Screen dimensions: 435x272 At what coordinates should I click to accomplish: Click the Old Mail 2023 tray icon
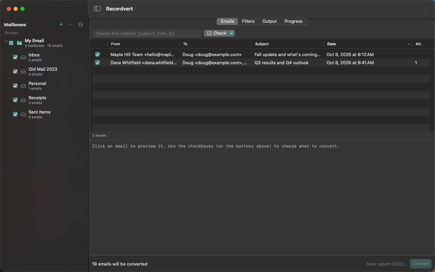click(23, 71)
